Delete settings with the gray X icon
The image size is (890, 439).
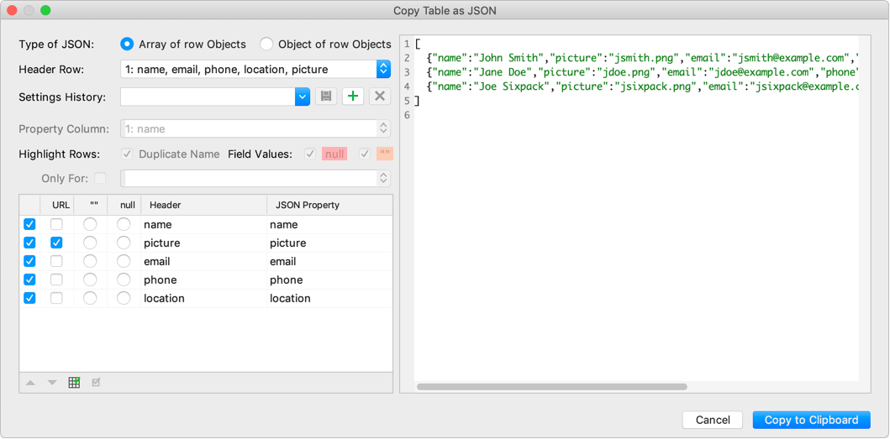coord(381,97)
